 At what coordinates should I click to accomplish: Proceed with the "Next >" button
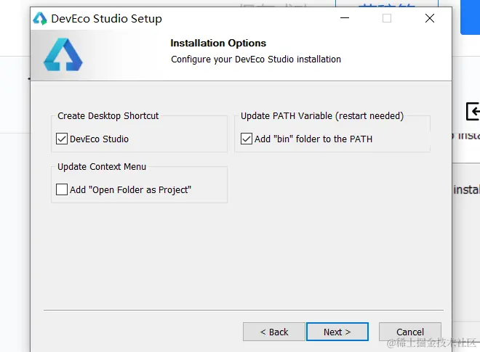tap(337, 332)
